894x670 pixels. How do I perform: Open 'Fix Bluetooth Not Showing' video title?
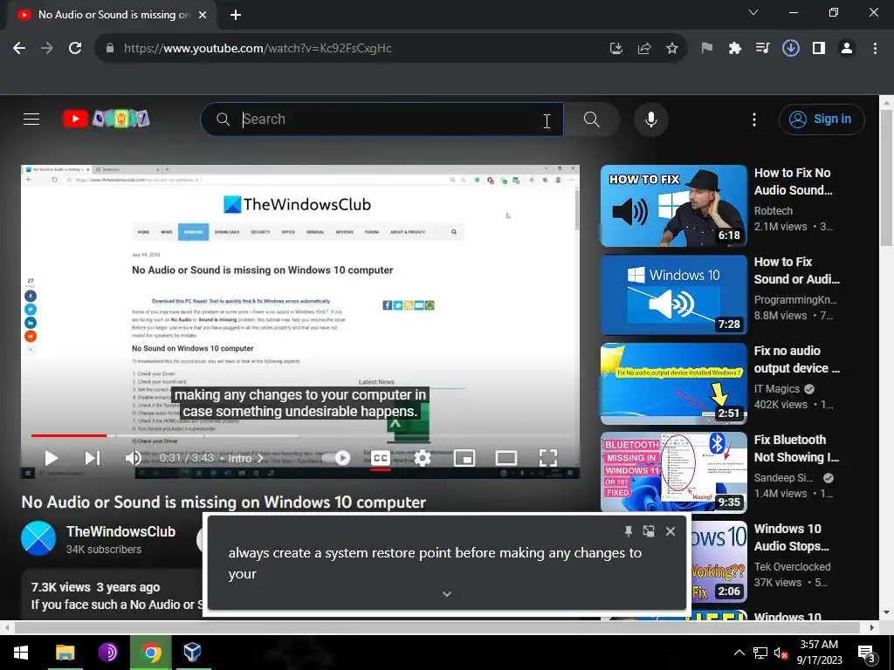(x=796, y=448)
